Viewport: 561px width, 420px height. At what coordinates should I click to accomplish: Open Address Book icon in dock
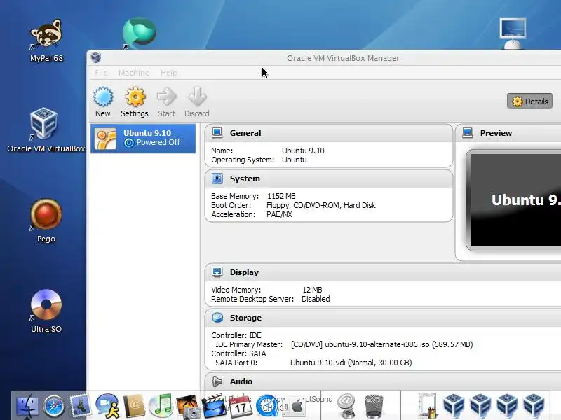coord(134,406)
